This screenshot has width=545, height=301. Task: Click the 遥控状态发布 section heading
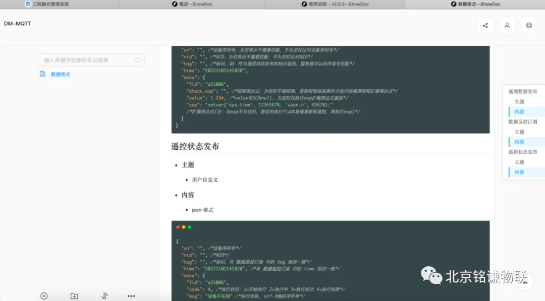coord(195,147)
